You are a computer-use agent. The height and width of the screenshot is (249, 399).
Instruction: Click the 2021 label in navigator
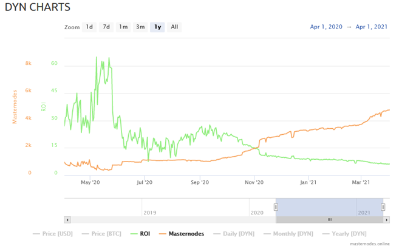(x=364, y=213)
